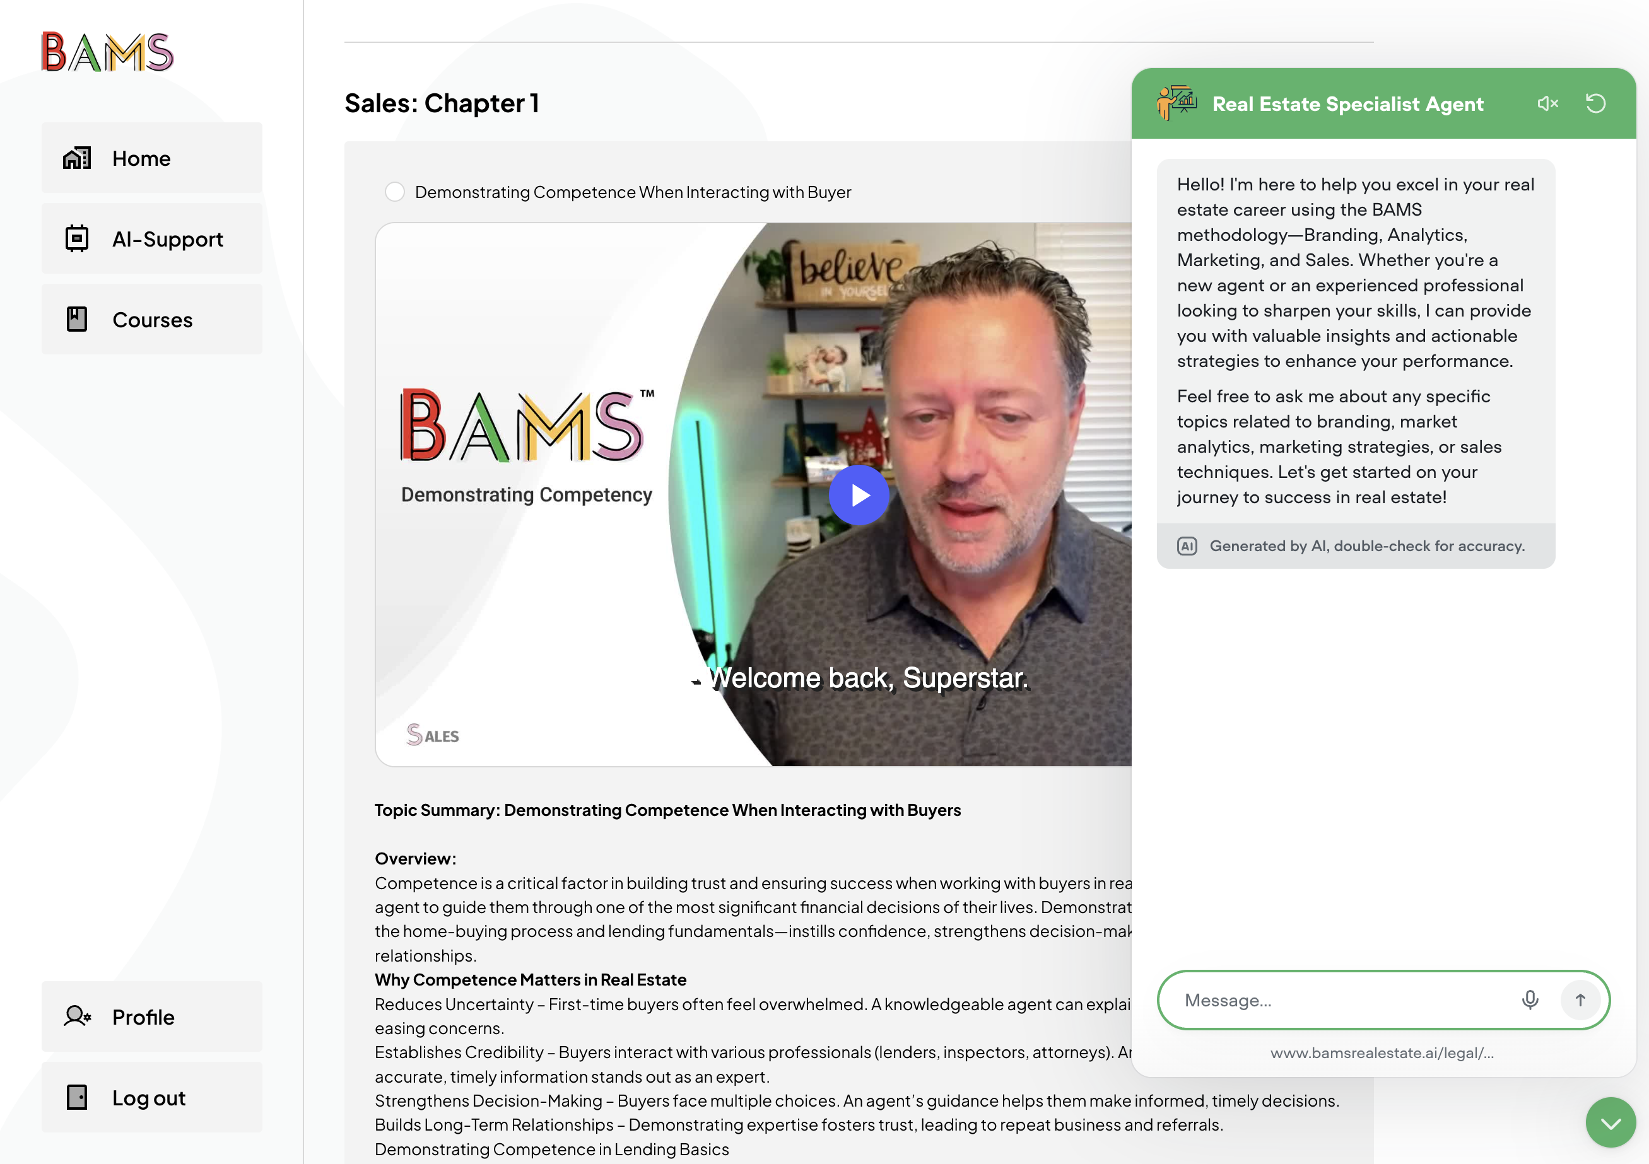The width and height of the screenshot is (1649, 1164).
Task: Open the Profile page
Action: point(151,1017)
